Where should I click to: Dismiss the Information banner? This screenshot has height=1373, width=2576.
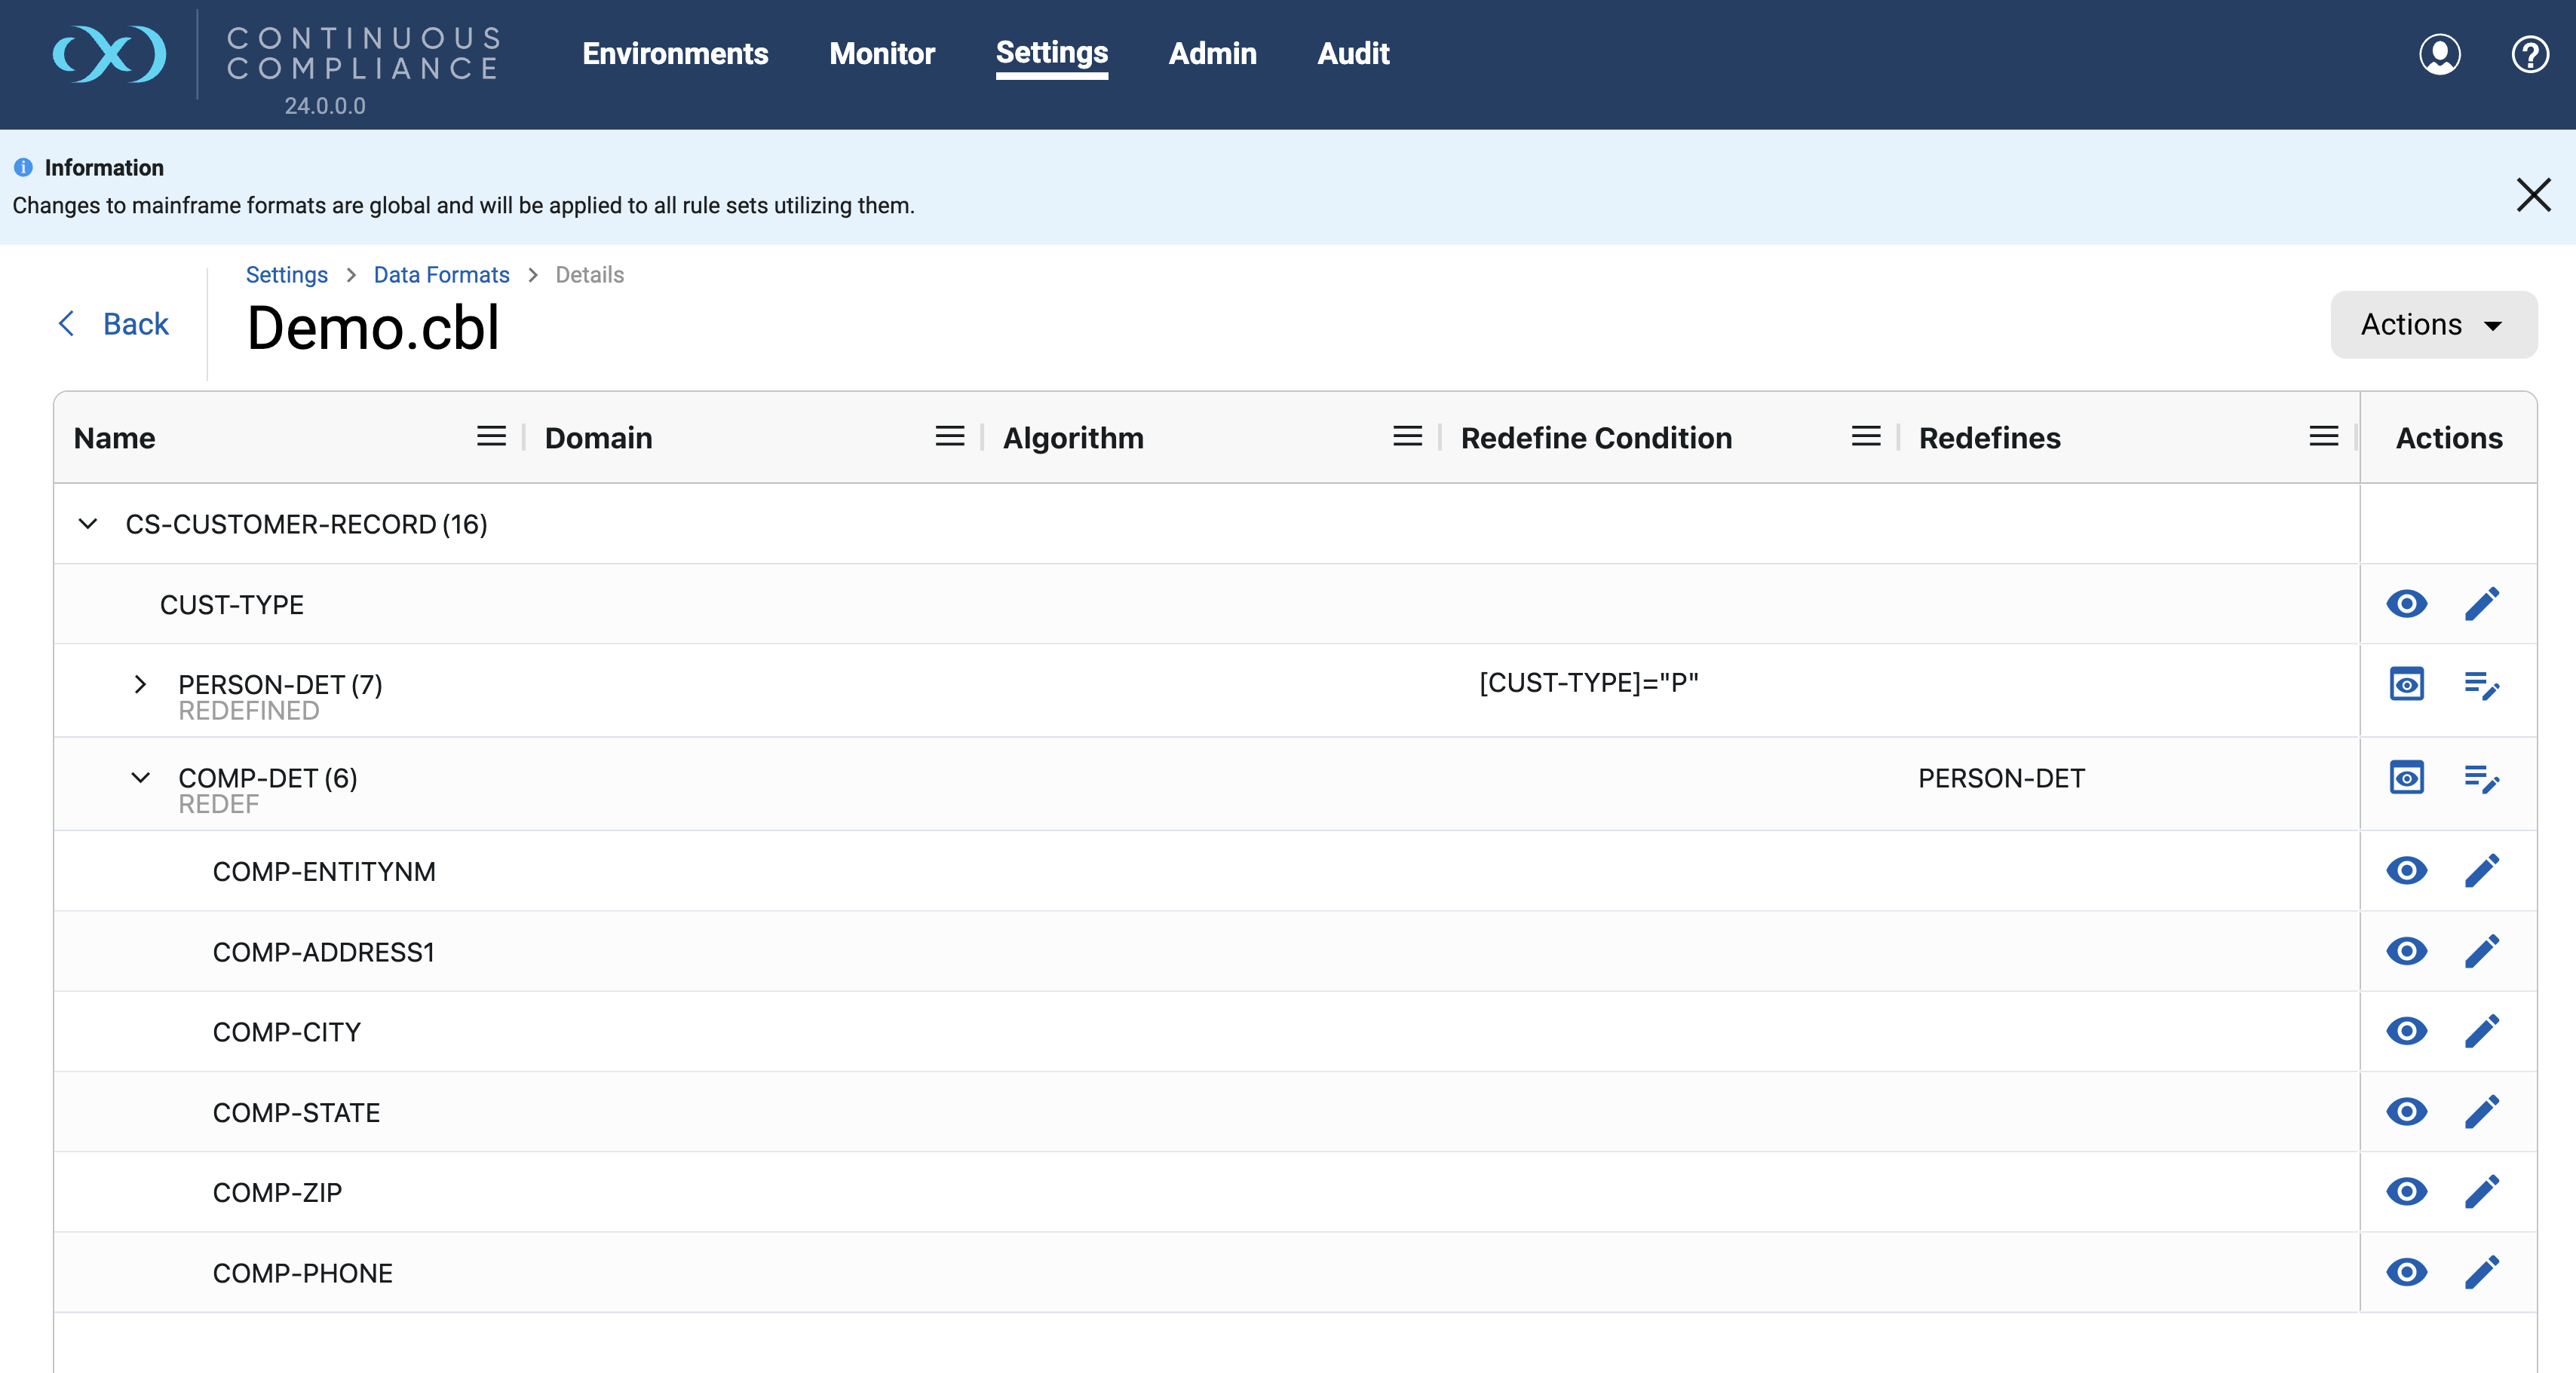(2532, 195)
